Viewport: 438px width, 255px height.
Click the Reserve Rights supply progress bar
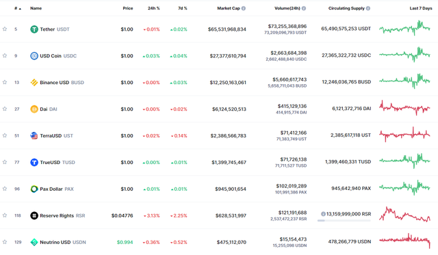click(x=344, y=220)
